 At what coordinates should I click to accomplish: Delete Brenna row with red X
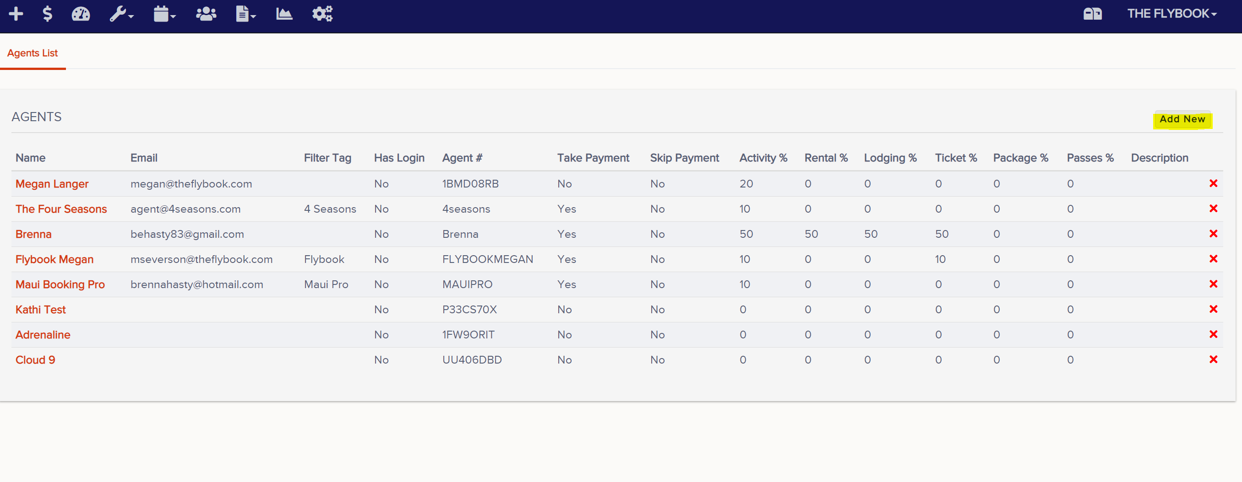click(x=1214, y=233)
